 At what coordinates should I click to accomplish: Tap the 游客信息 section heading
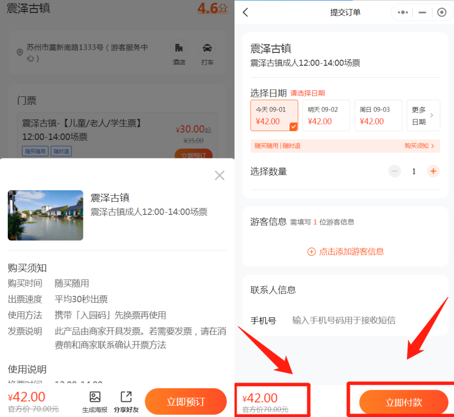point(268,222)
